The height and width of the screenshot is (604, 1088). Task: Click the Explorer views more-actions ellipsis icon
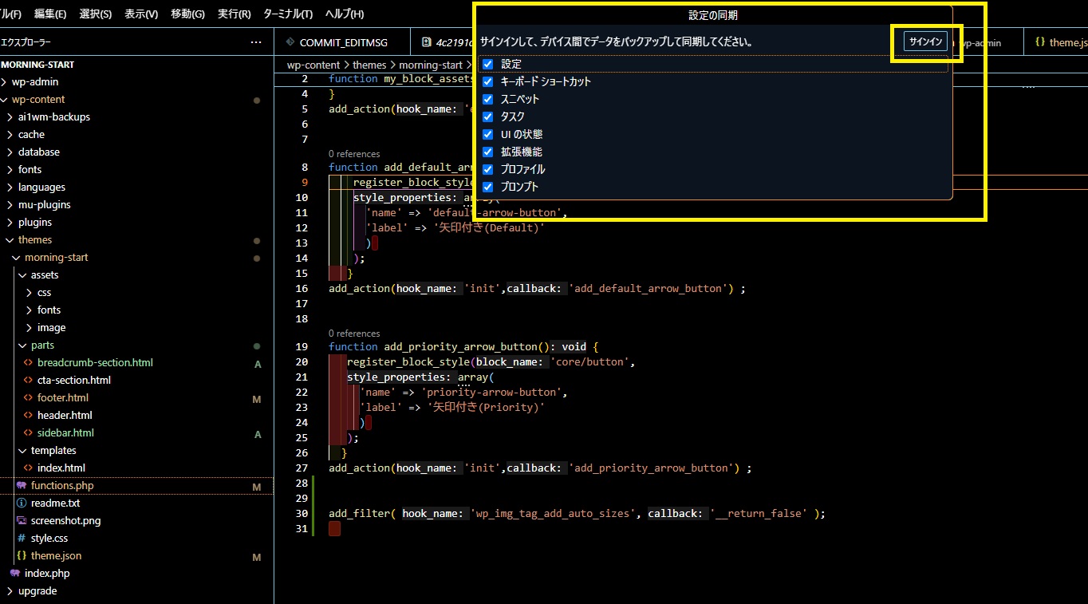click(x=258, y=42)
